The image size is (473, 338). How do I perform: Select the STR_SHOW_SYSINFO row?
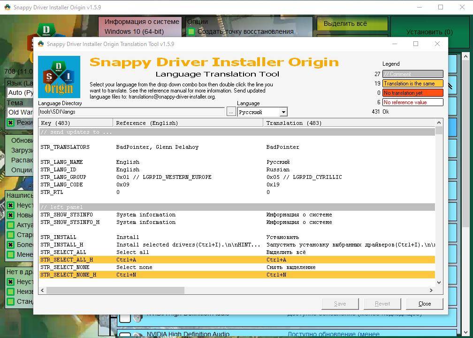pos(237,215)
